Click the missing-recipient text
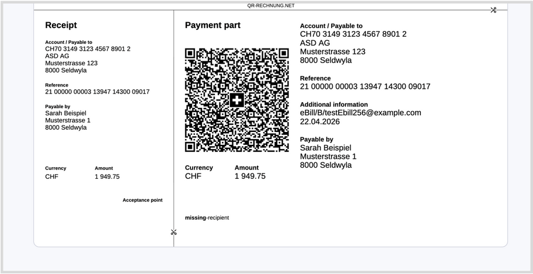 tap(207, 218)
